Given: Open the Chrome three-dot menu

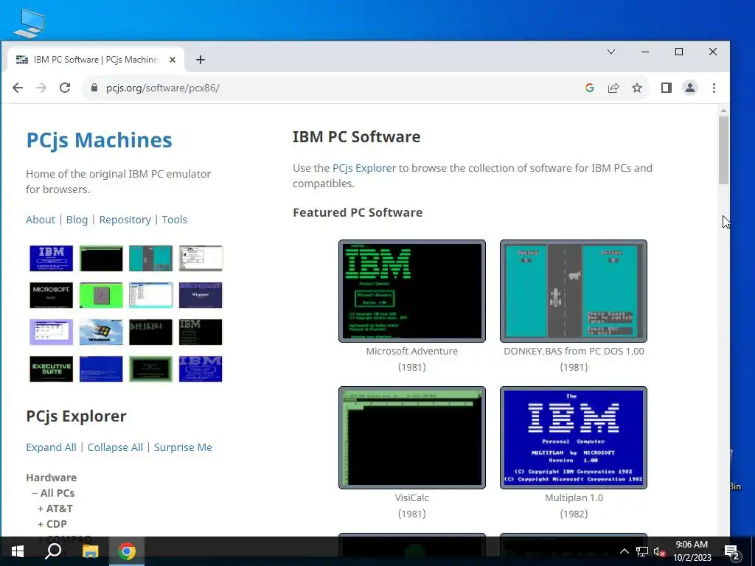Looking at the screenshot, I should (714, 88).
